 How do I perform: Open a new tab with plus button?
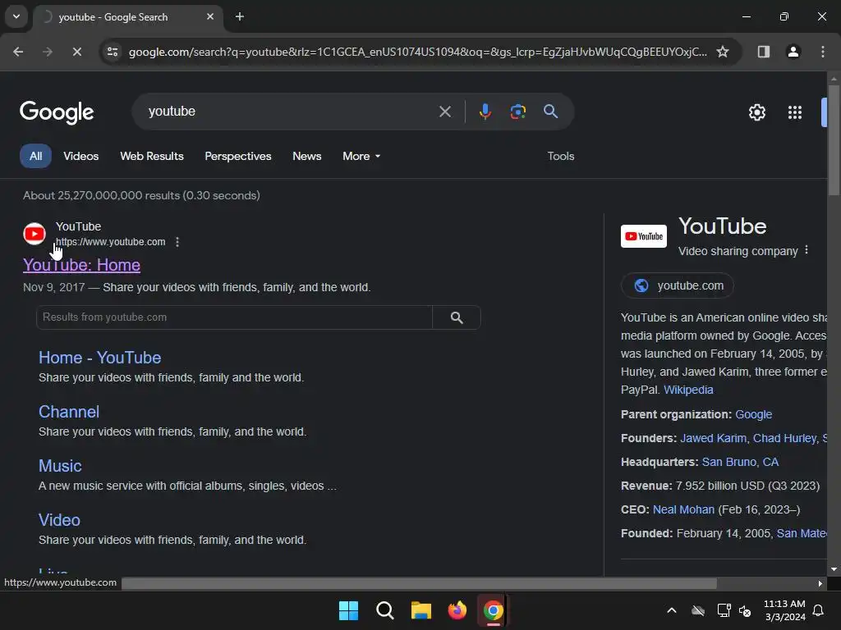(240, 16)
